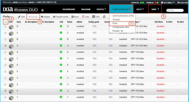This screenshot has width=189, height=102.
Task: Open the Configuration dropdown menu
Action: pos(121,9)
